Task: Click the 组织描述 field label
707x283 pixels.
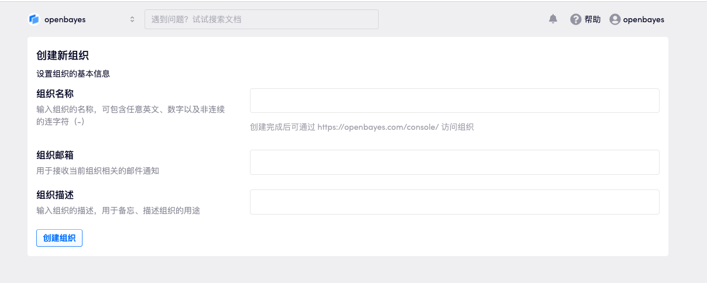Action: point(55,195)
